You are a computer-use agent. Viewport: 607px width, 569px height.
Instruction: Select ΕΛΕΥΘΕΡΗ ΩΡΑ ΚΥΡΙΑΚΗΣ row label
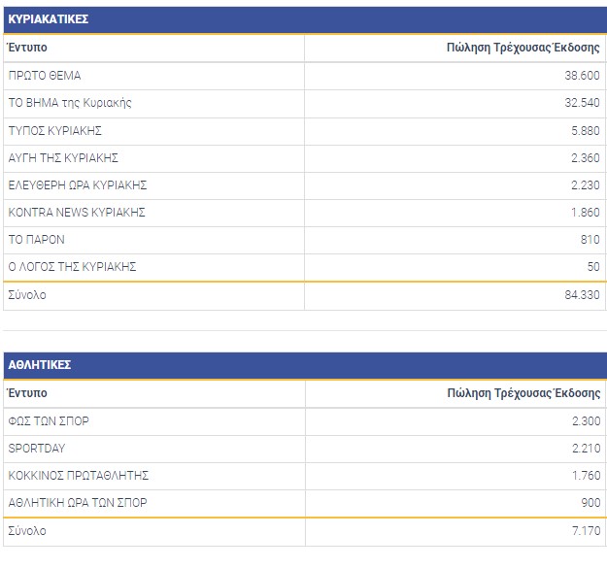pos(78,184)
